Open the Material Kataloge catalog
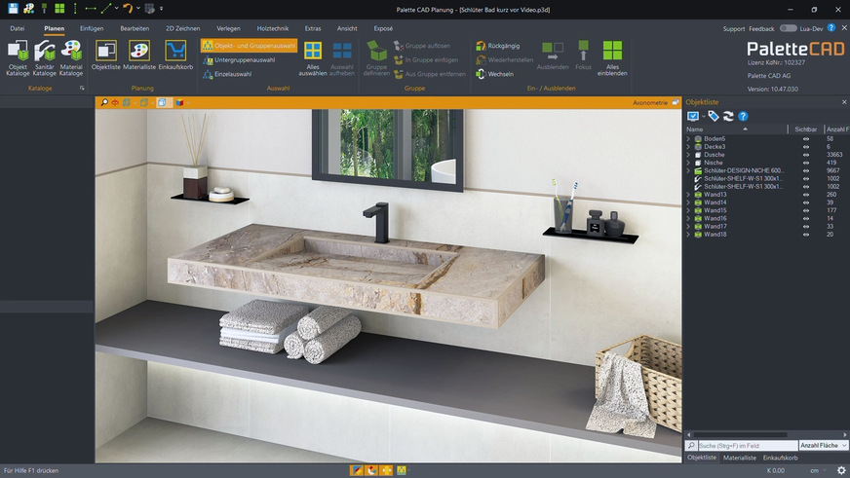The image size is (850, 478). click(x=71, y=58)
